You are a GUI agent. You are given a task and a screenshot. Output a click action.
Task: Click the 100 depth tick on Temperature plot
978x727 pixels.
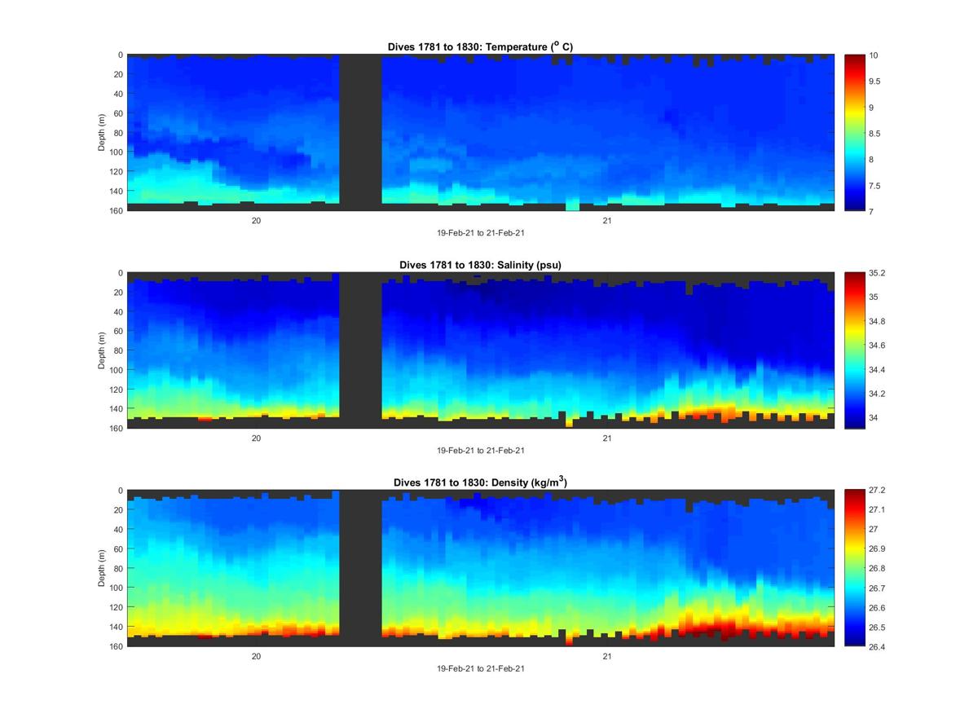click(x=116, y=152)
